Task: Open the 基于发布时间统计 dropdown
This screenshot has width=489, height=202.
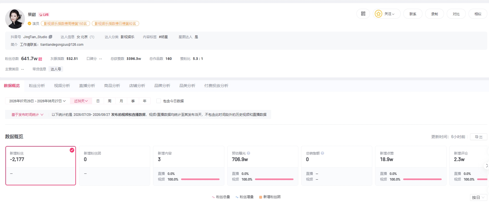Action: coord(27,114)
